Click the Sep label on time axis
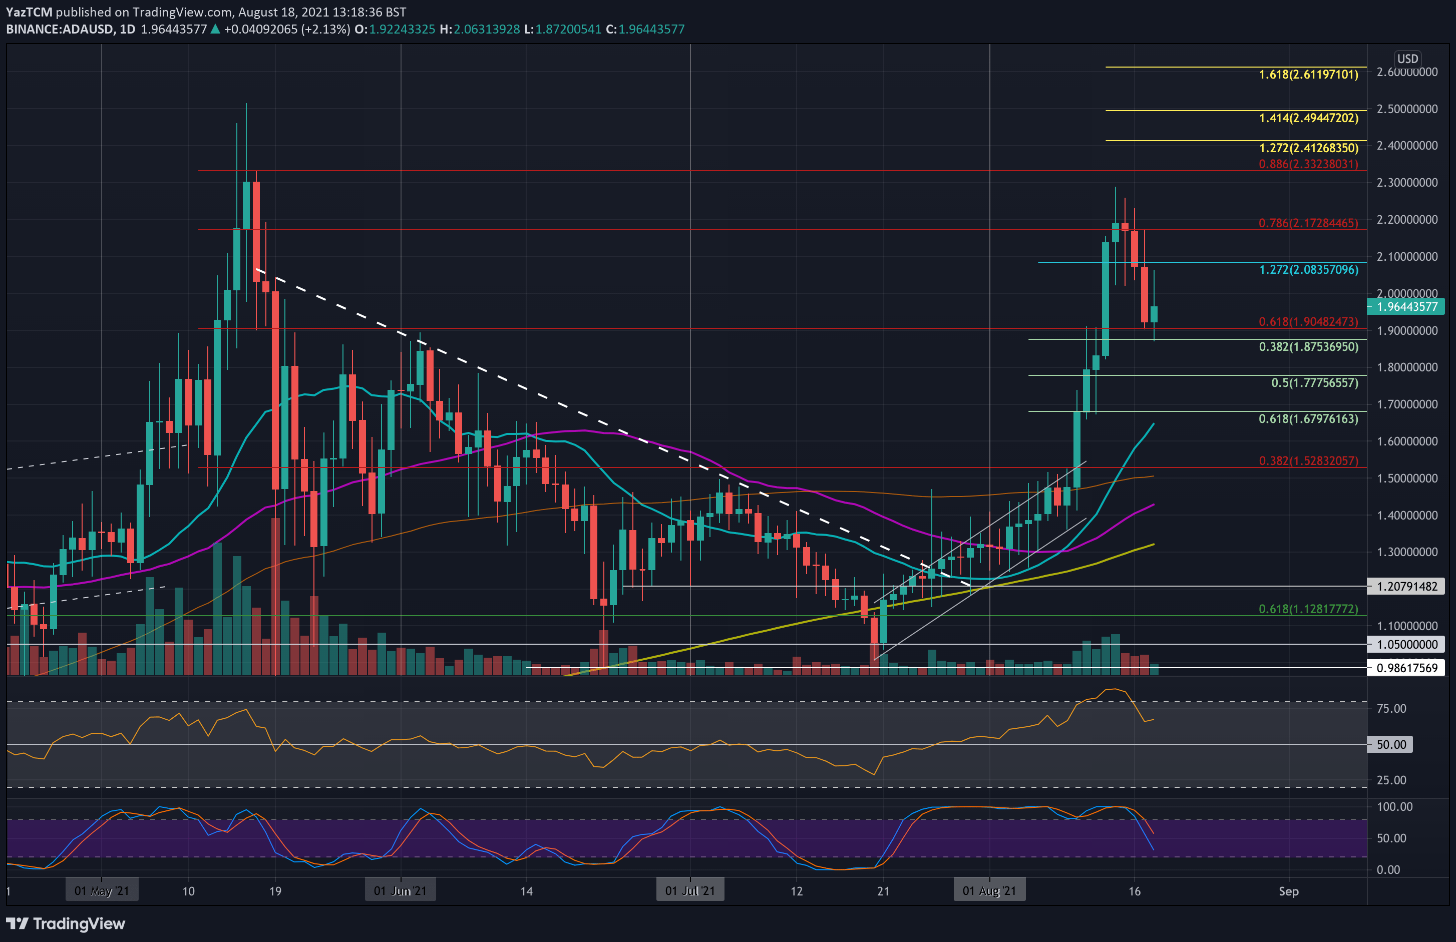 [1288, 891]
